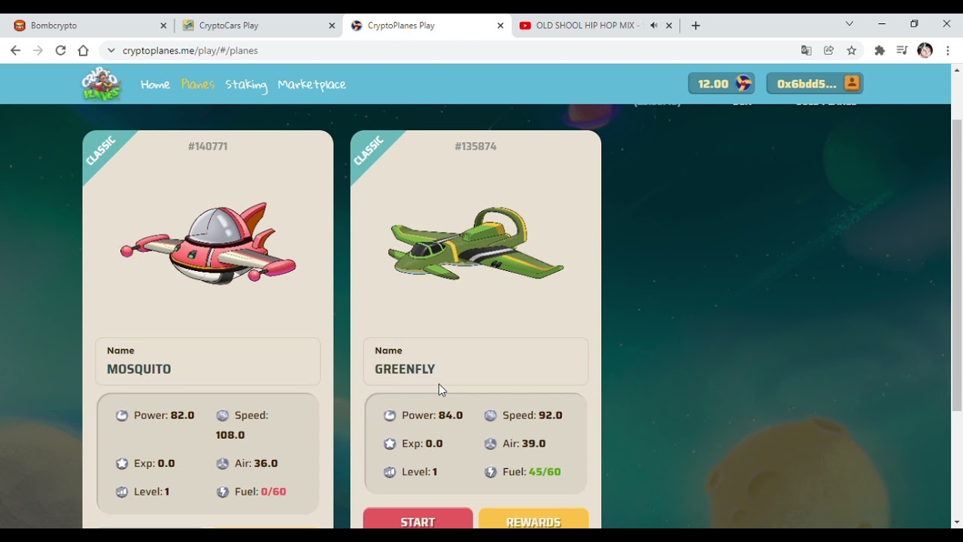
Task: Click the user icon in wallet button
Action: [852, 83]
